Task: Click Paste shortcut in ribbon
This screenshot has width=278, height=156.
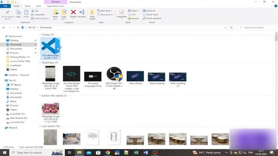Action: pos(40,18)
